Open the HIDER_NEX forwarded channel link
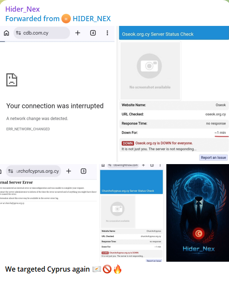The image size is (229, 282). pos(92,19)
